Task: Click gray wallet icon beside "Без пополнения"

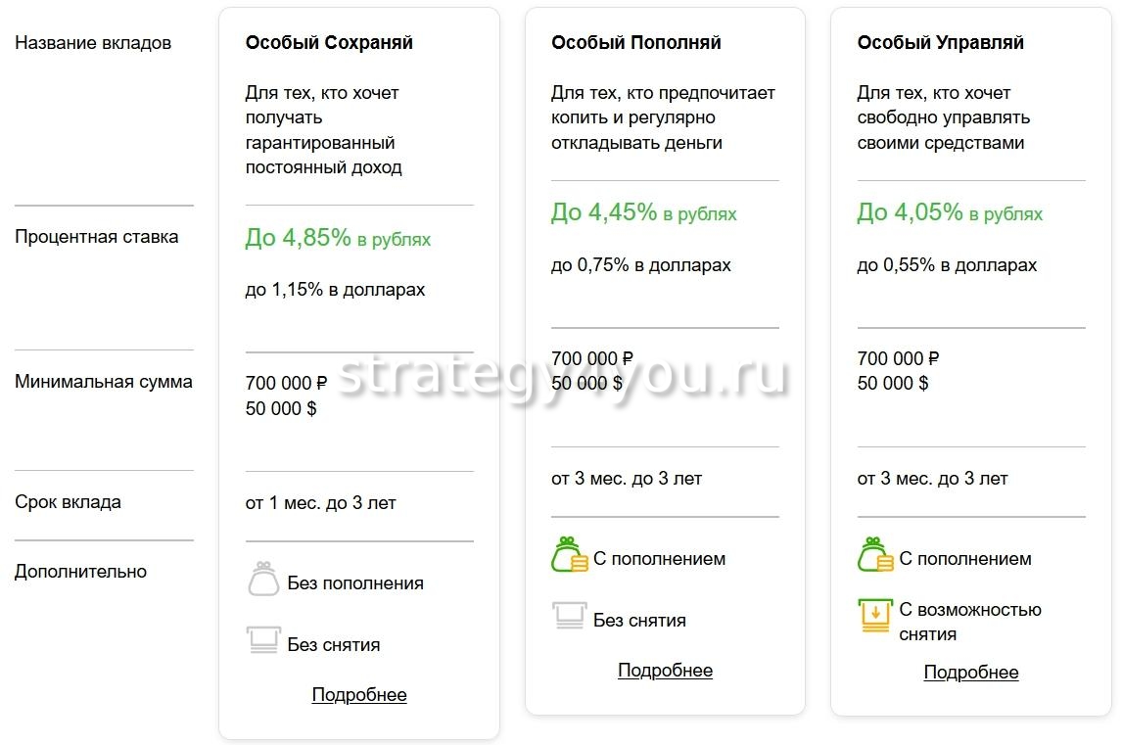Action: pos(263,581)
